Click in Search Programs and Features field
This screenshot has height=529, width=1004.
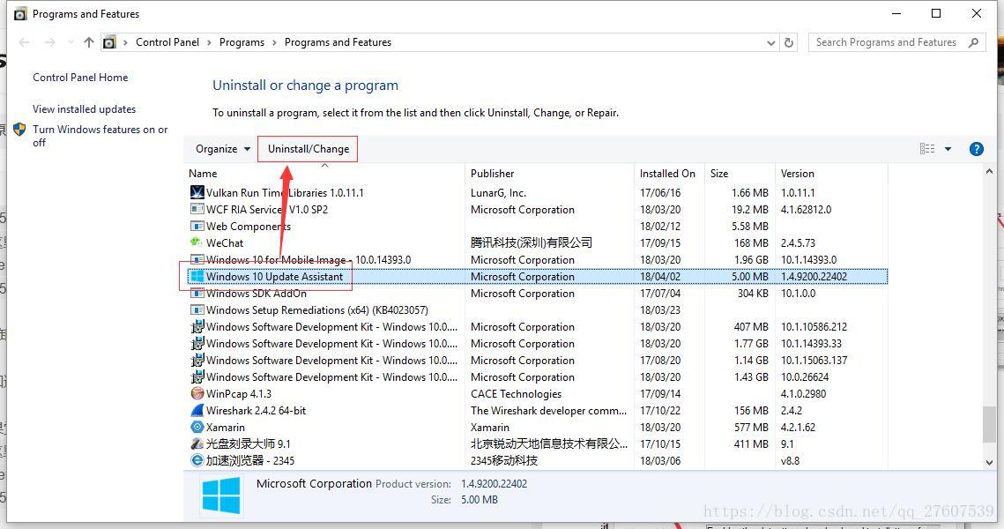886,42
